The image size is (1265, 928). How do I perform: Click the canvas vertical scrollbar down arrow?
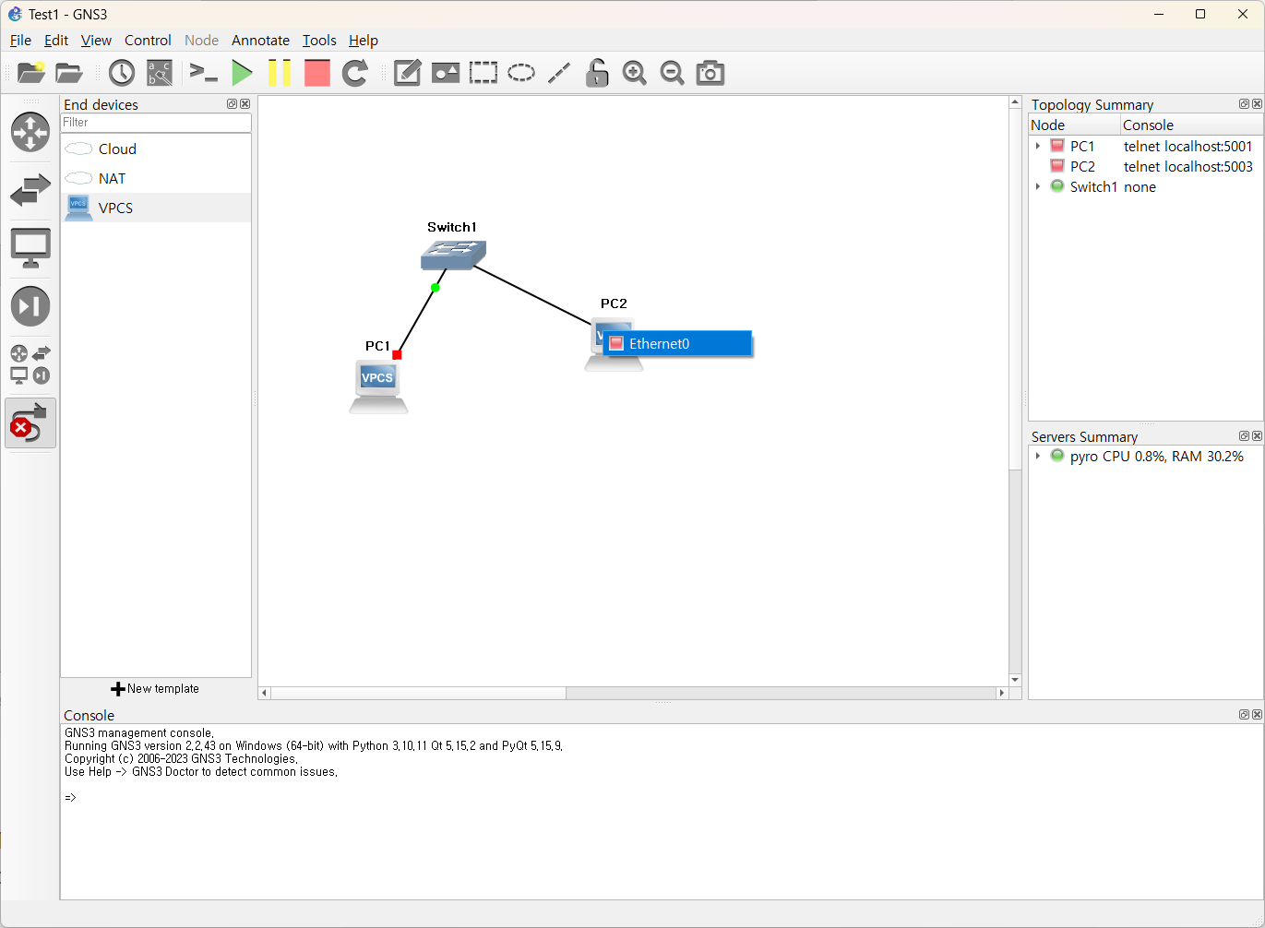(x=1015, y=680)
